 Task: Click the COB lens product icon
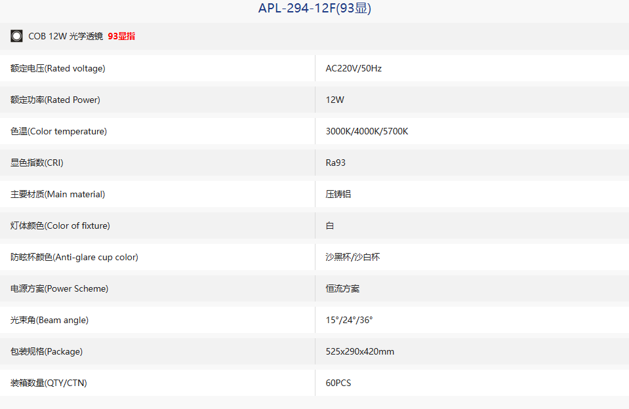click(x=16, y=36)
